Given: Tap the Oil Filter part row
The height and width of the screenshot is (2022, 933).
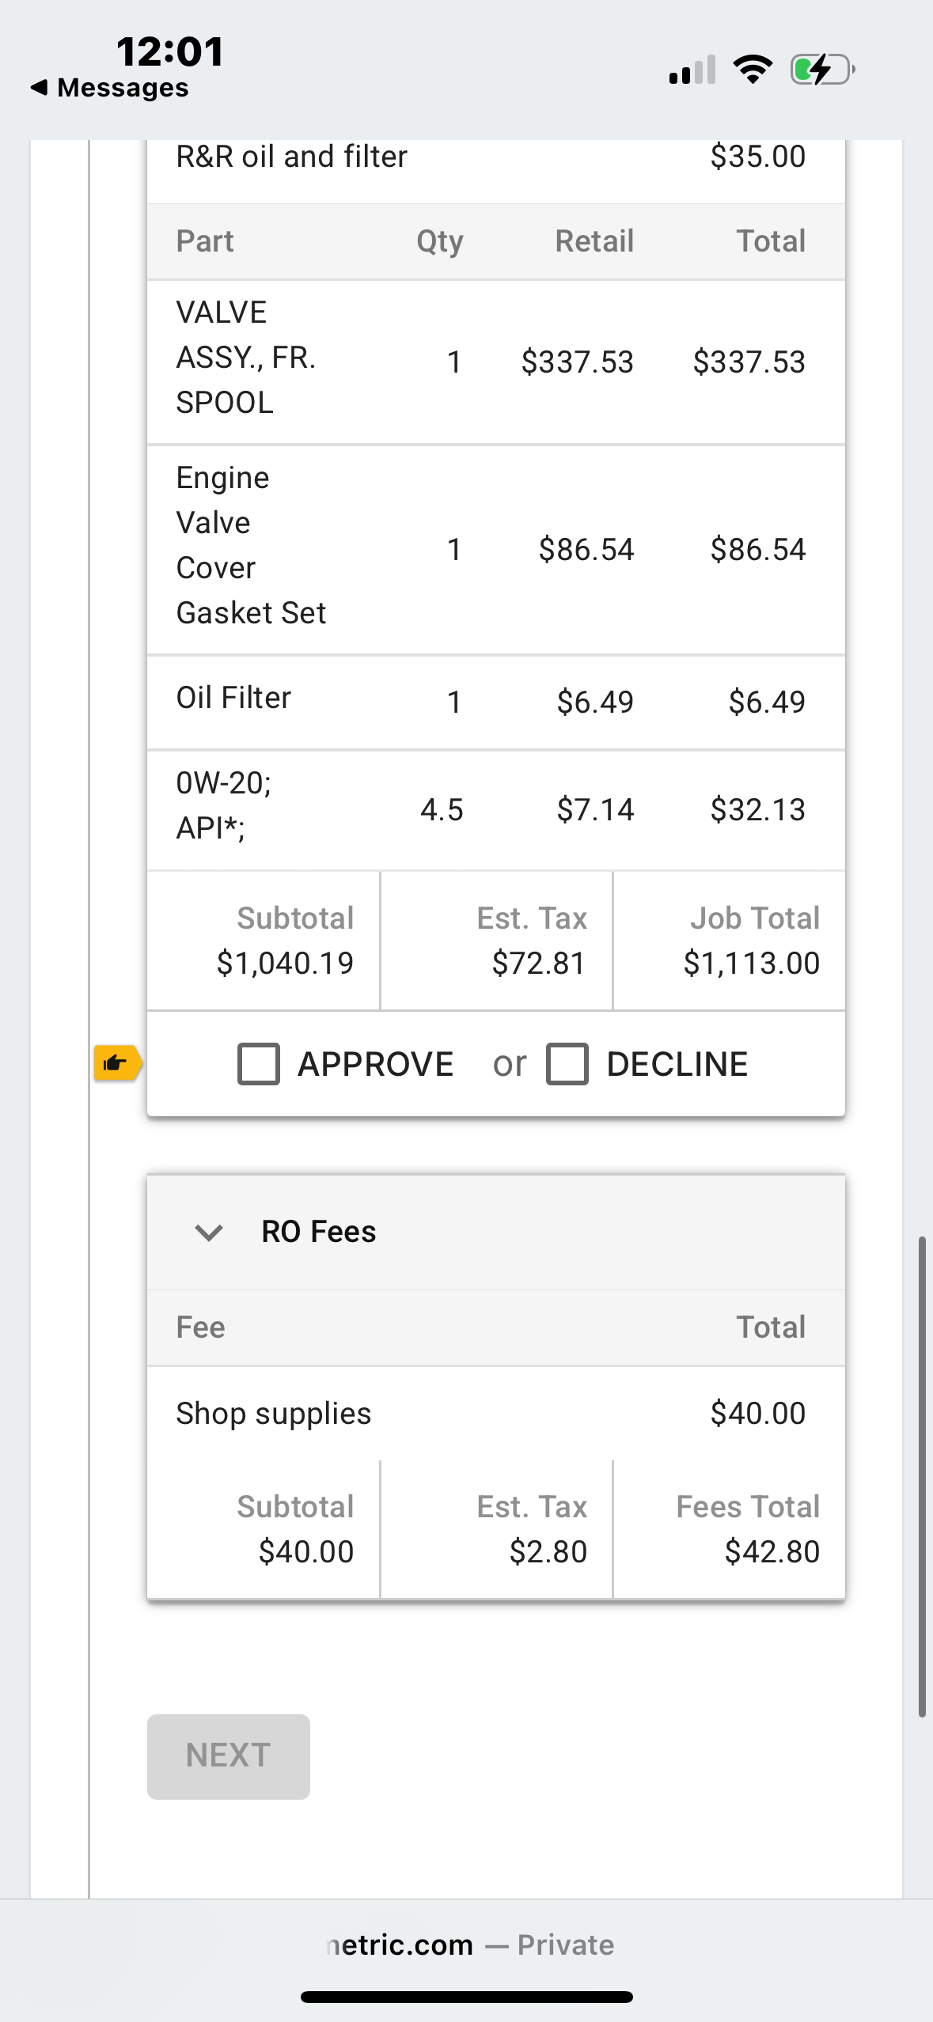Looking at the screenshot, I should pos(495,701).
